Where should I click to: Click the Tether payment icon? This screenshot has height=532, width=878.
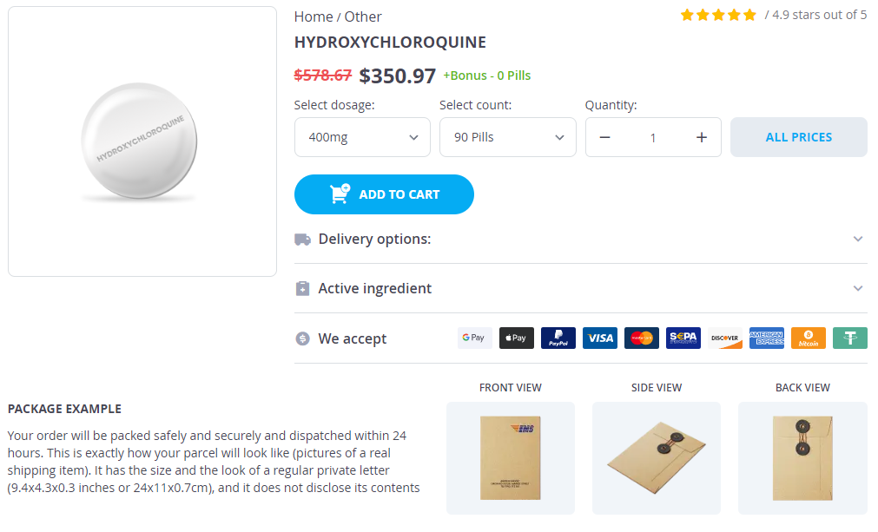[849, 338]
